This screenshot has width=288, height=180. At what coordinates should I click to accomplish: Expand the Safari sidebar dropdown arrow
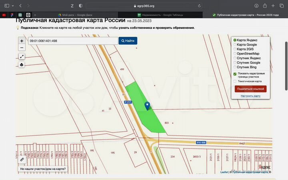(12, 6)
